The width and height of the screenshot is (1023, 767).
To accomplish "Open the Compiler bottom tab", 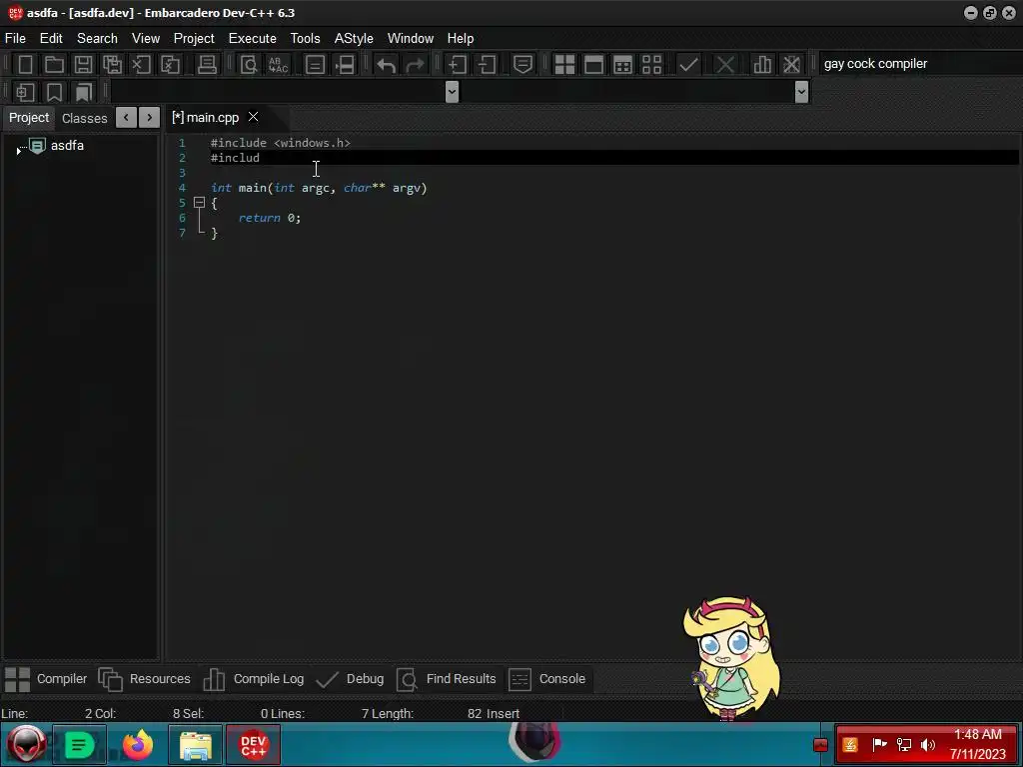I will click(46, 679).
